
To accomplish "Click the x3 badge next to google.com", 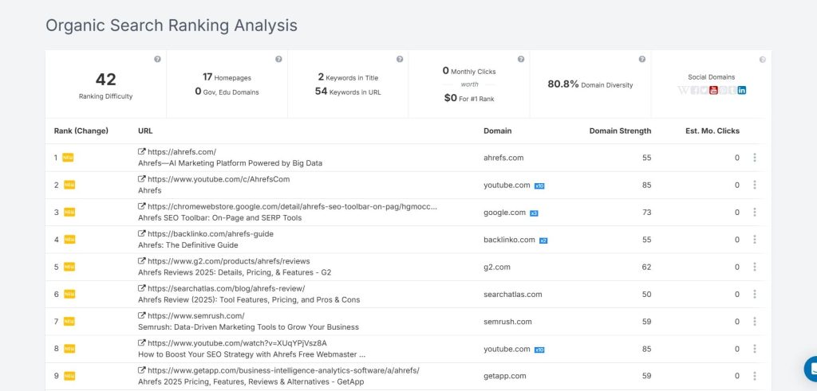I will coord(534,213).
